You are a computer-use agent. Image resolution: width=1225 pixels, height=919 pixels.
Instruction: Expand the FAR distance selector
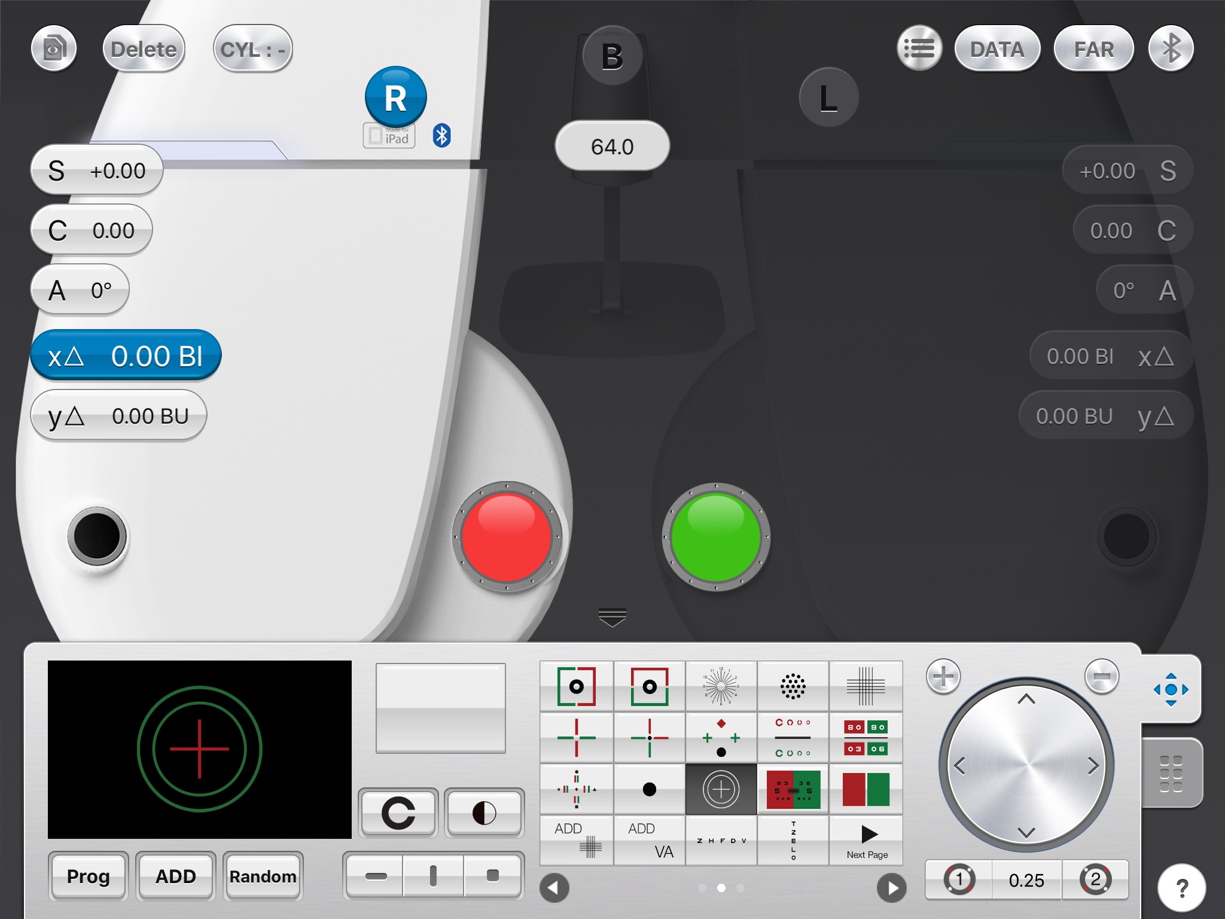pyautogui.click(x=1096, y=48)
